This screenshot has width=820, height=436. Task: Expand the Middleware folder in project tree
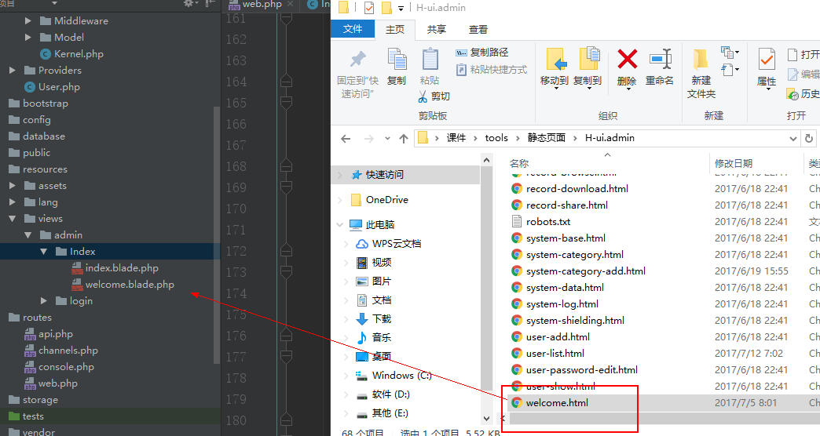tap(29, 21)
